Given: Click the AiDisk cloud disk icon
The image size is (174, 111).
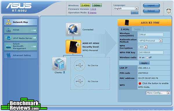Looking at the screenshot, I should [x=8, y=30].
